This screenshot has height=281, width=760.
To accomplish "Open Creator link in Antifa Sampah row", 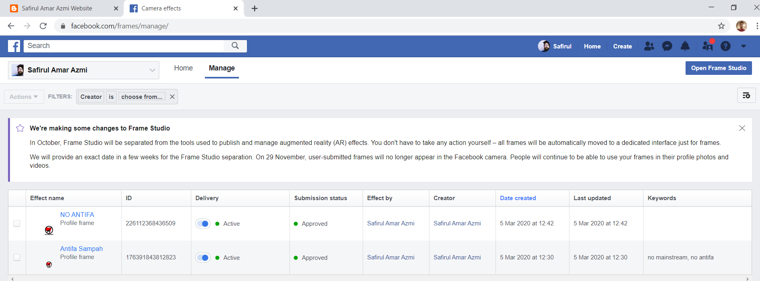I will [457, 257].
